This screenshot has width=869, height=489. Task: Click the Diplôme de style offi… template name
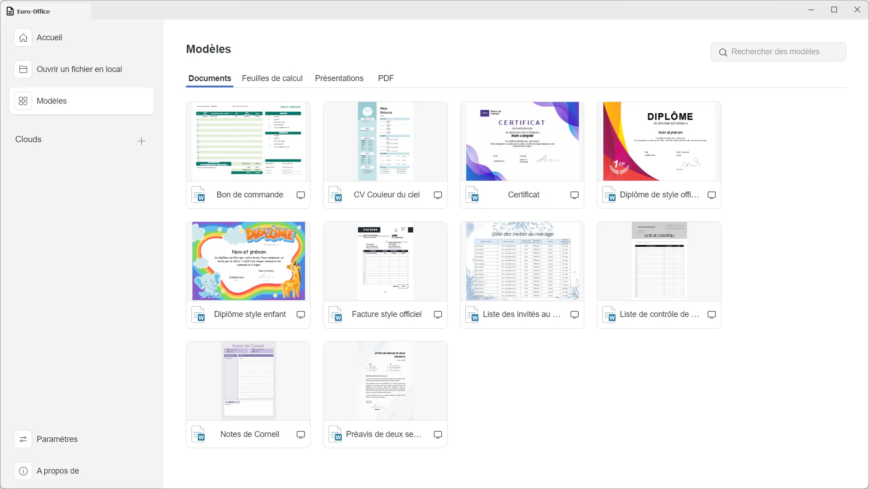click(x=659, y=195)
